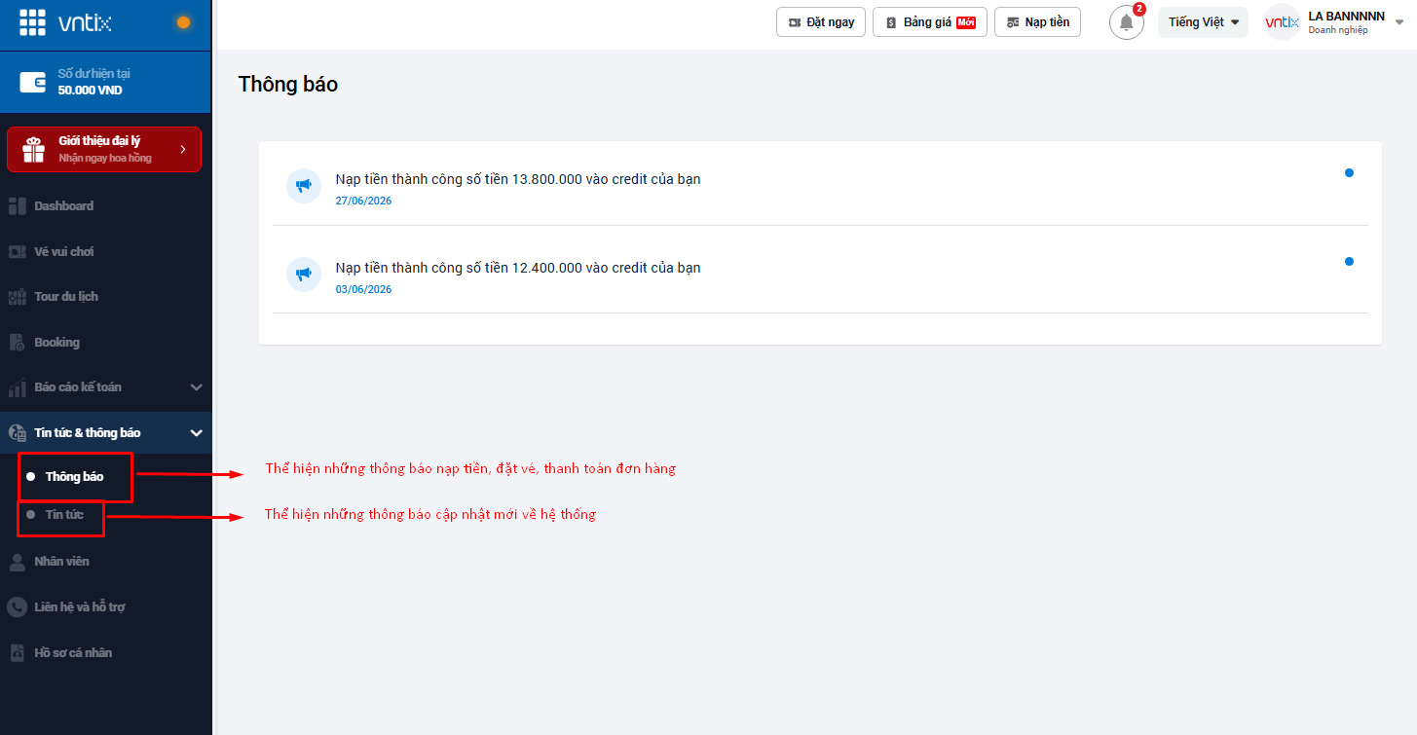Screen dimensions: 1417x735
Task: Open Vé vui chơi menu label
Action: pos(64,251)
